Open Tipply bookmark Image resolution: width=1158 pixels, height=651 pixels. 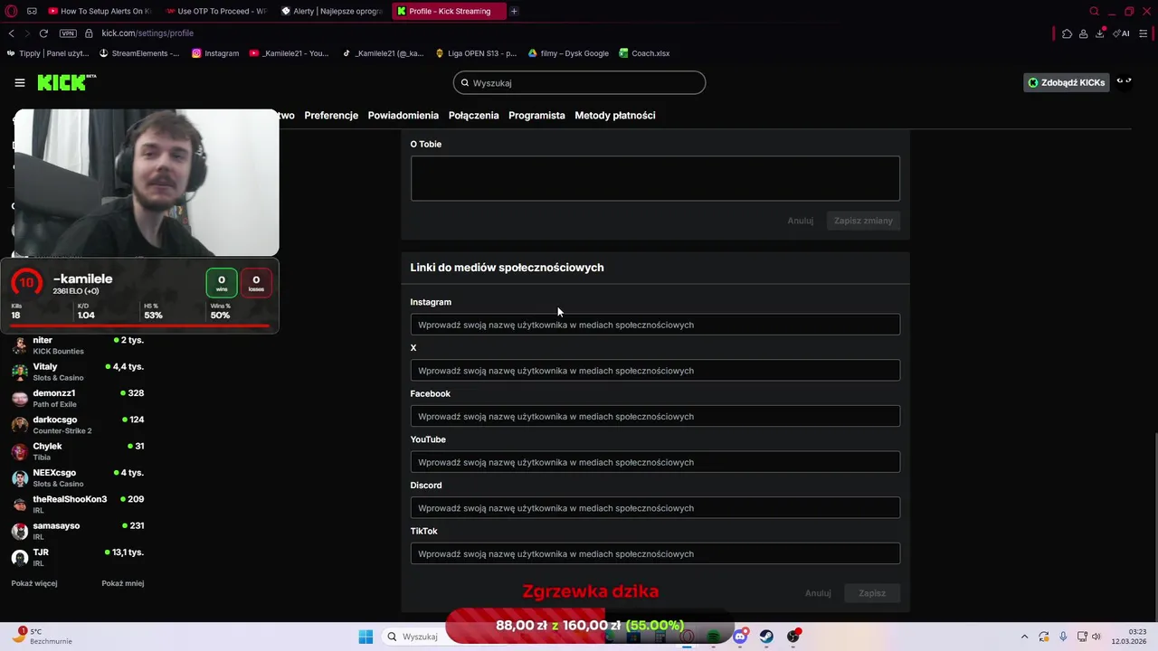coord(47,53)
